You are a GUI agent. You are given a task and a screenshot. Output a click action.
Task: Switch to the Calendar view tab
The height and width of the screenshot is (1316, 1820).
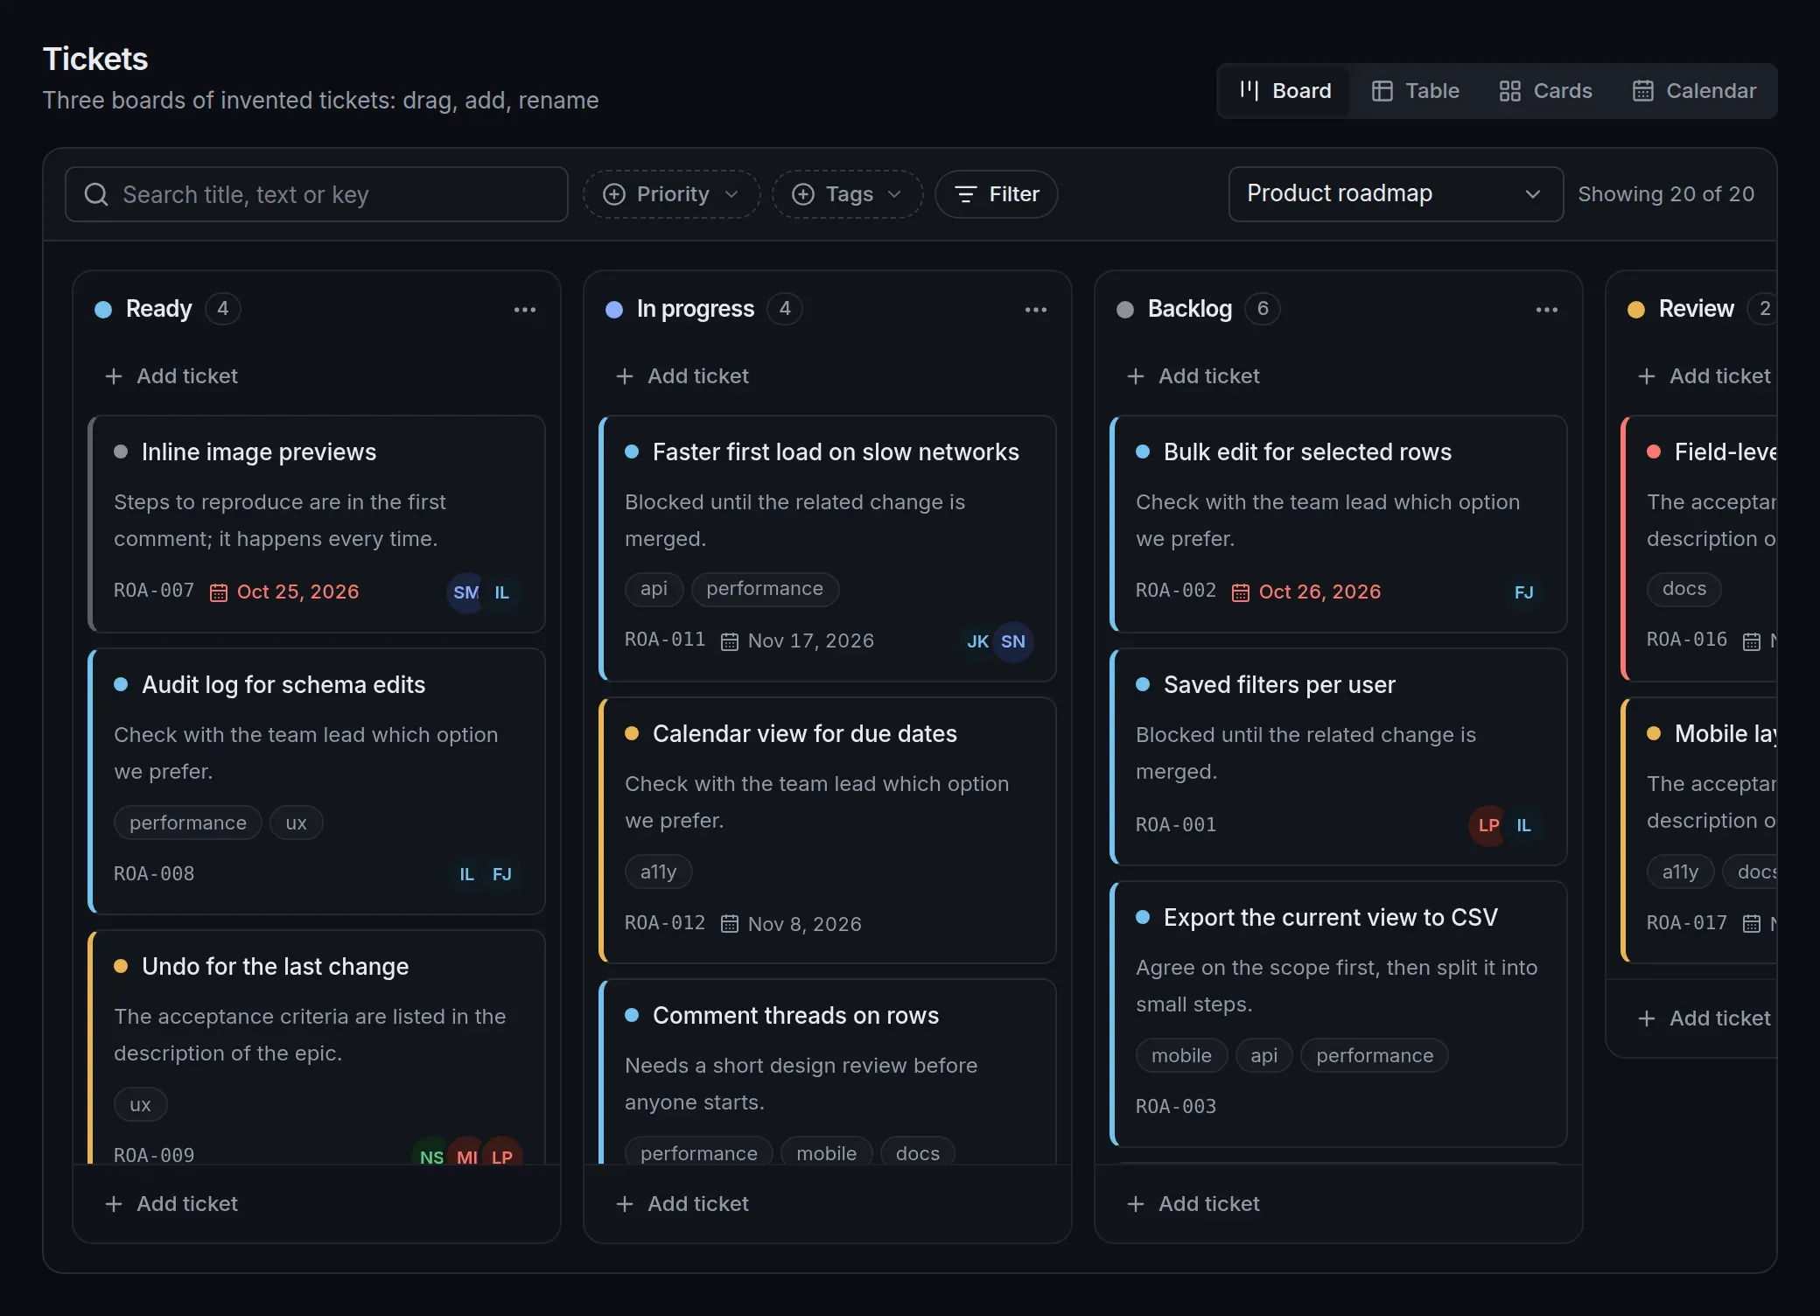pyautogui.click(x=1694, y=91)
